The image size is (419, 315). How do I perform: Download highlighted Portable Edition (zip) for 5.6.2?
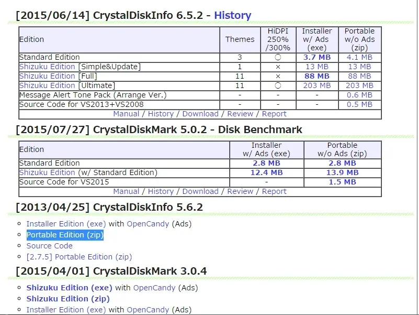pyautogui.click(x=65, y=235)
